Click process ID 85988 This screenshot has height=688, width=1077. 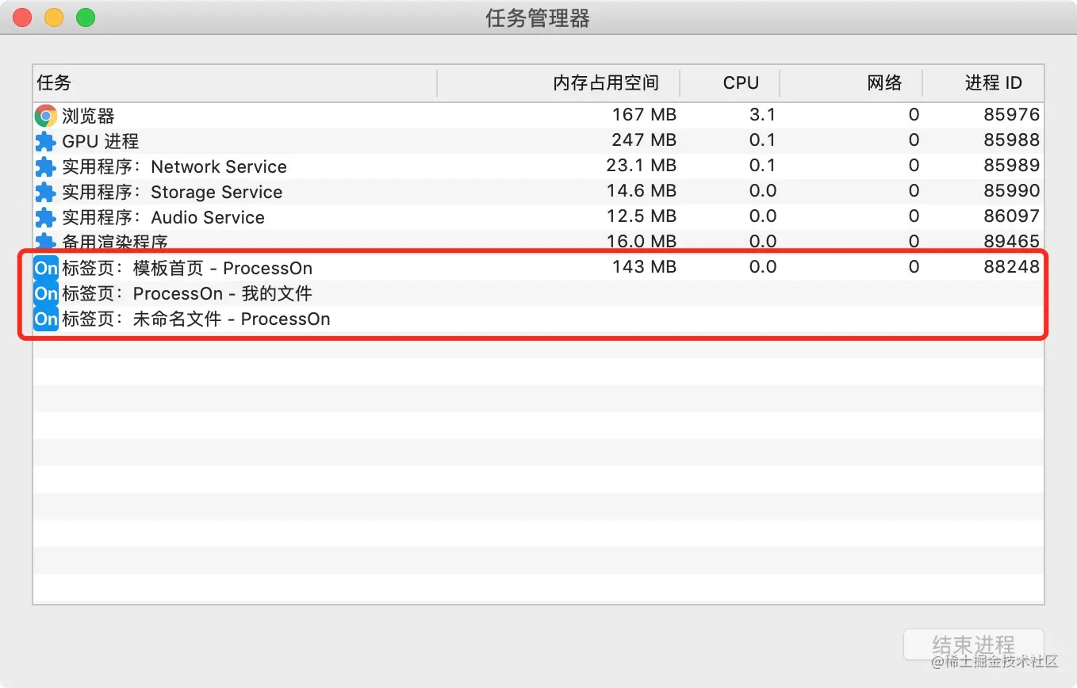pyautogui.click(x=1011, y=140)
